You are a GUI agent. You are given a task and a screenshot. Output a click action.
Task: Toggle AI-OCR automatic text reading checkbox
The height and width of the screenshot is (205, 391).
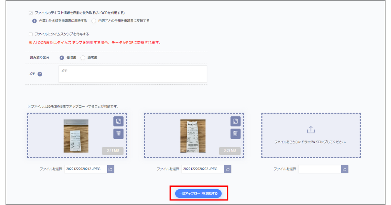[x=31, y=13]
